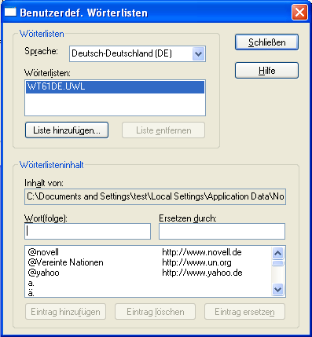This screenshot has width=312, height=337.
Task: Click the Eintrag hinzufügen button
Action: point(65,312)
